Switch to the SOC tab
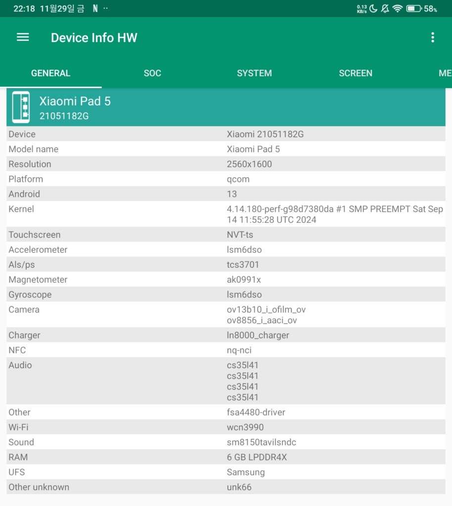452x506 pixels. pos(152,73)
